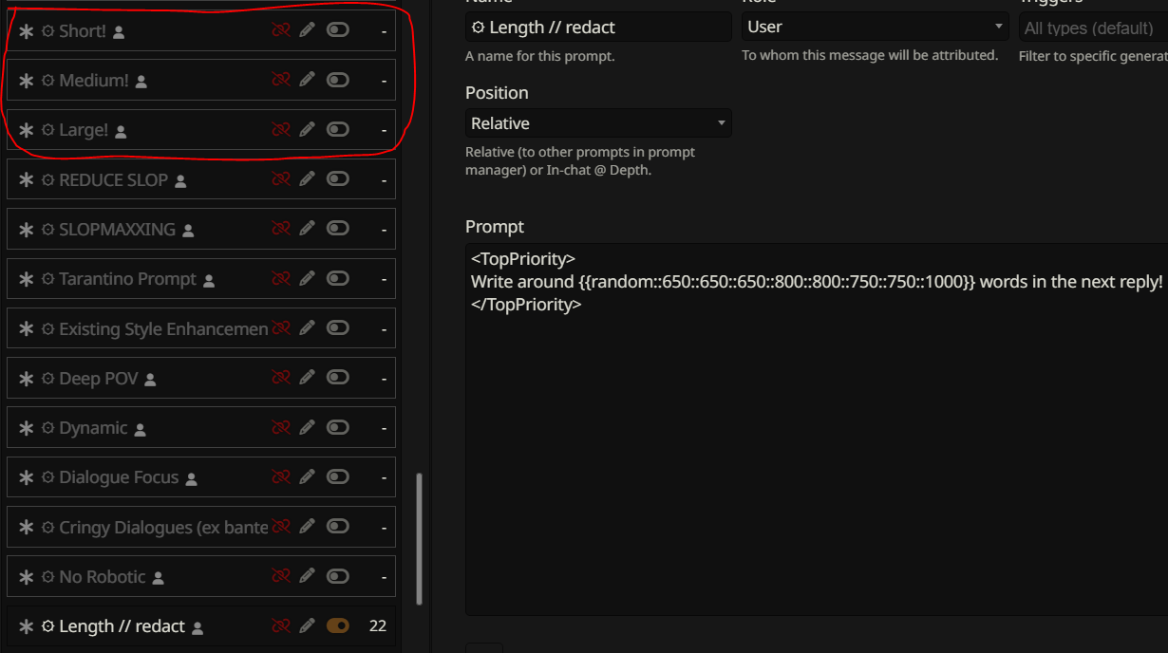Click into the prompt Name input field

[598, 27]
